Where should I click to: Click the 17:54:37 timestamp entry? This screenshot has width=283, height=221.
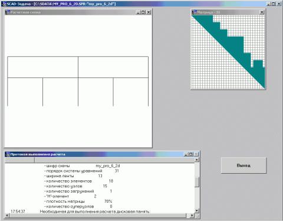(x=18, y=212)
